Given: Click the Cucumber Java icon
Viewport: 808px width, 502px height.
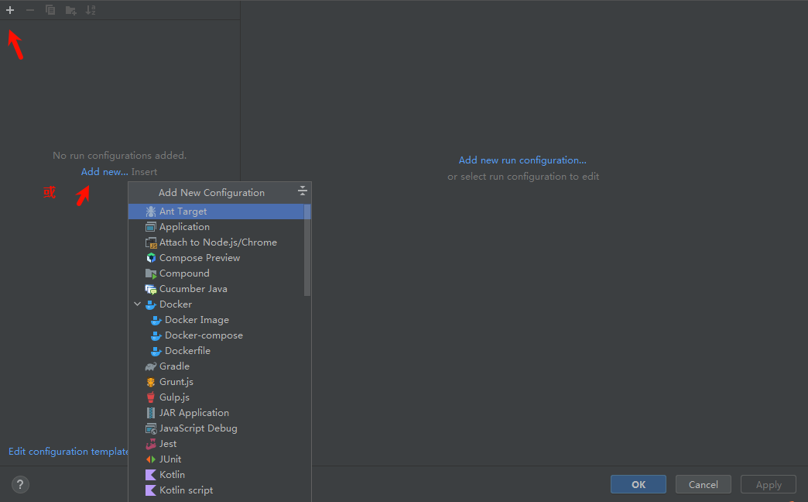Looking at the screenshot, I should tap(150, 290).
